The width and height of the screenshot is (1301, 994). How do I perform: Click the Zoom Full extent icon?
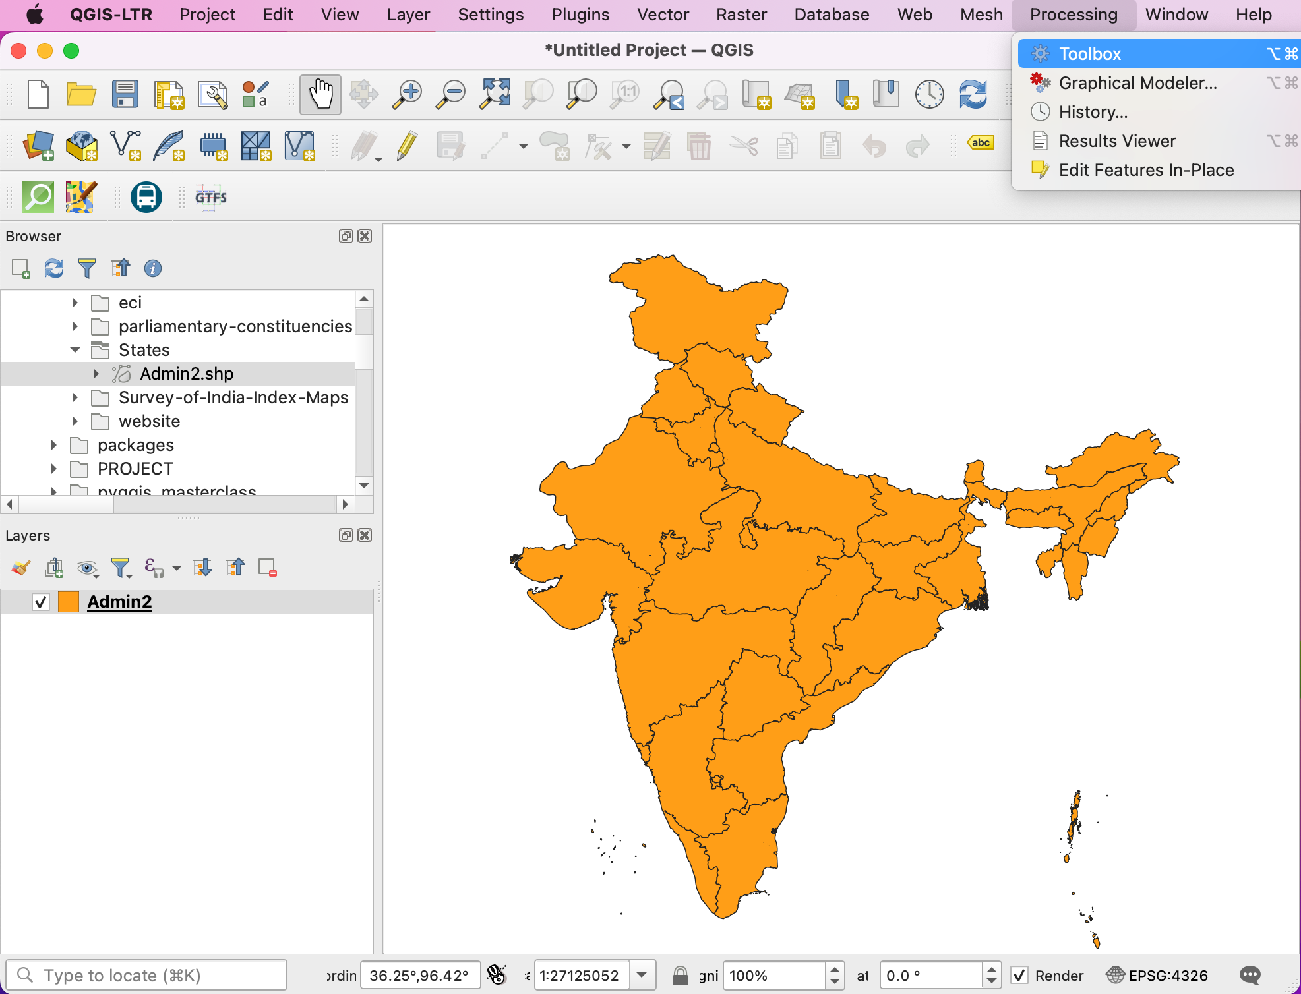point(495,94)
